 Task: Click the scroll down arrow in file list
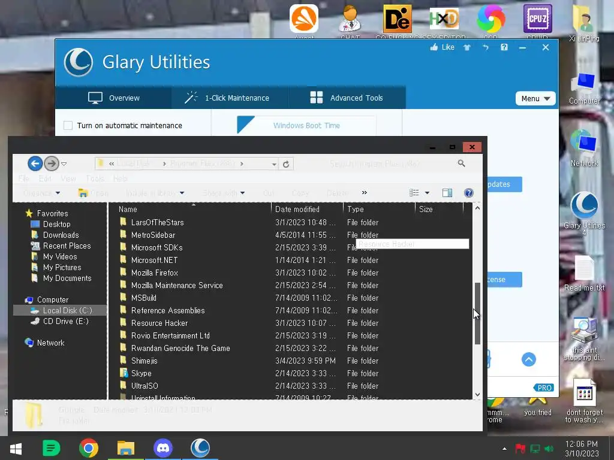tap(477, 394)
